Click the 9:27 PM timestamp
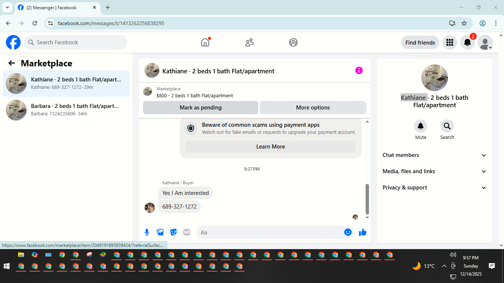504x283 pixels. coord(252,169)
